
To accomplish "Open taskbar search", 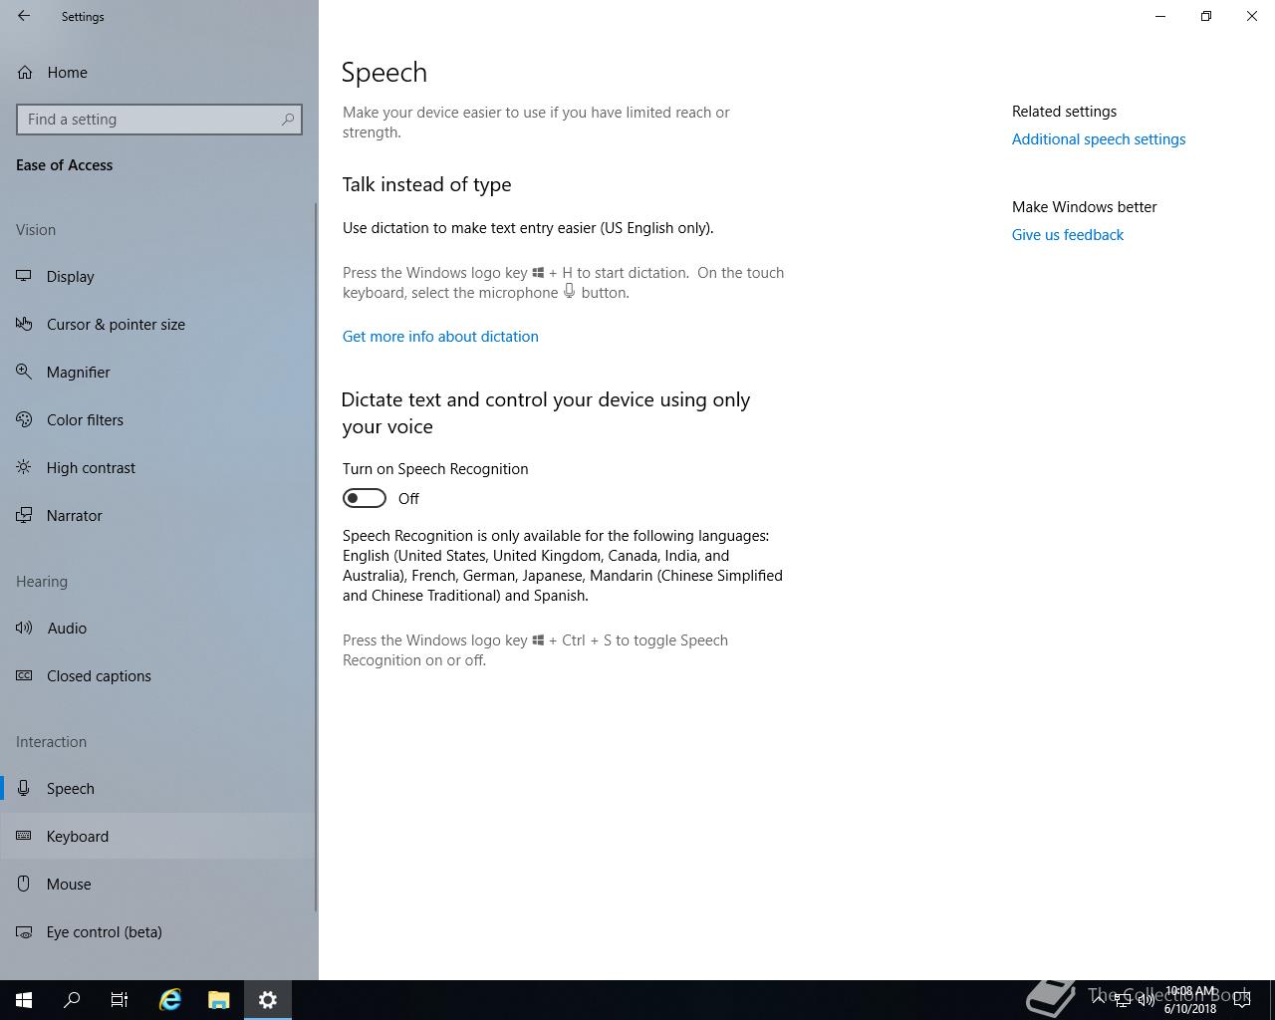I will [x=72, y=1000].
